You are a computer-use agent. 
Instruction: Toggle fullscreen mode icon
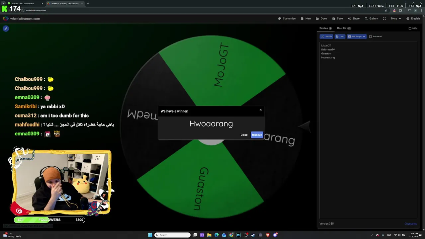pos(384,19)
